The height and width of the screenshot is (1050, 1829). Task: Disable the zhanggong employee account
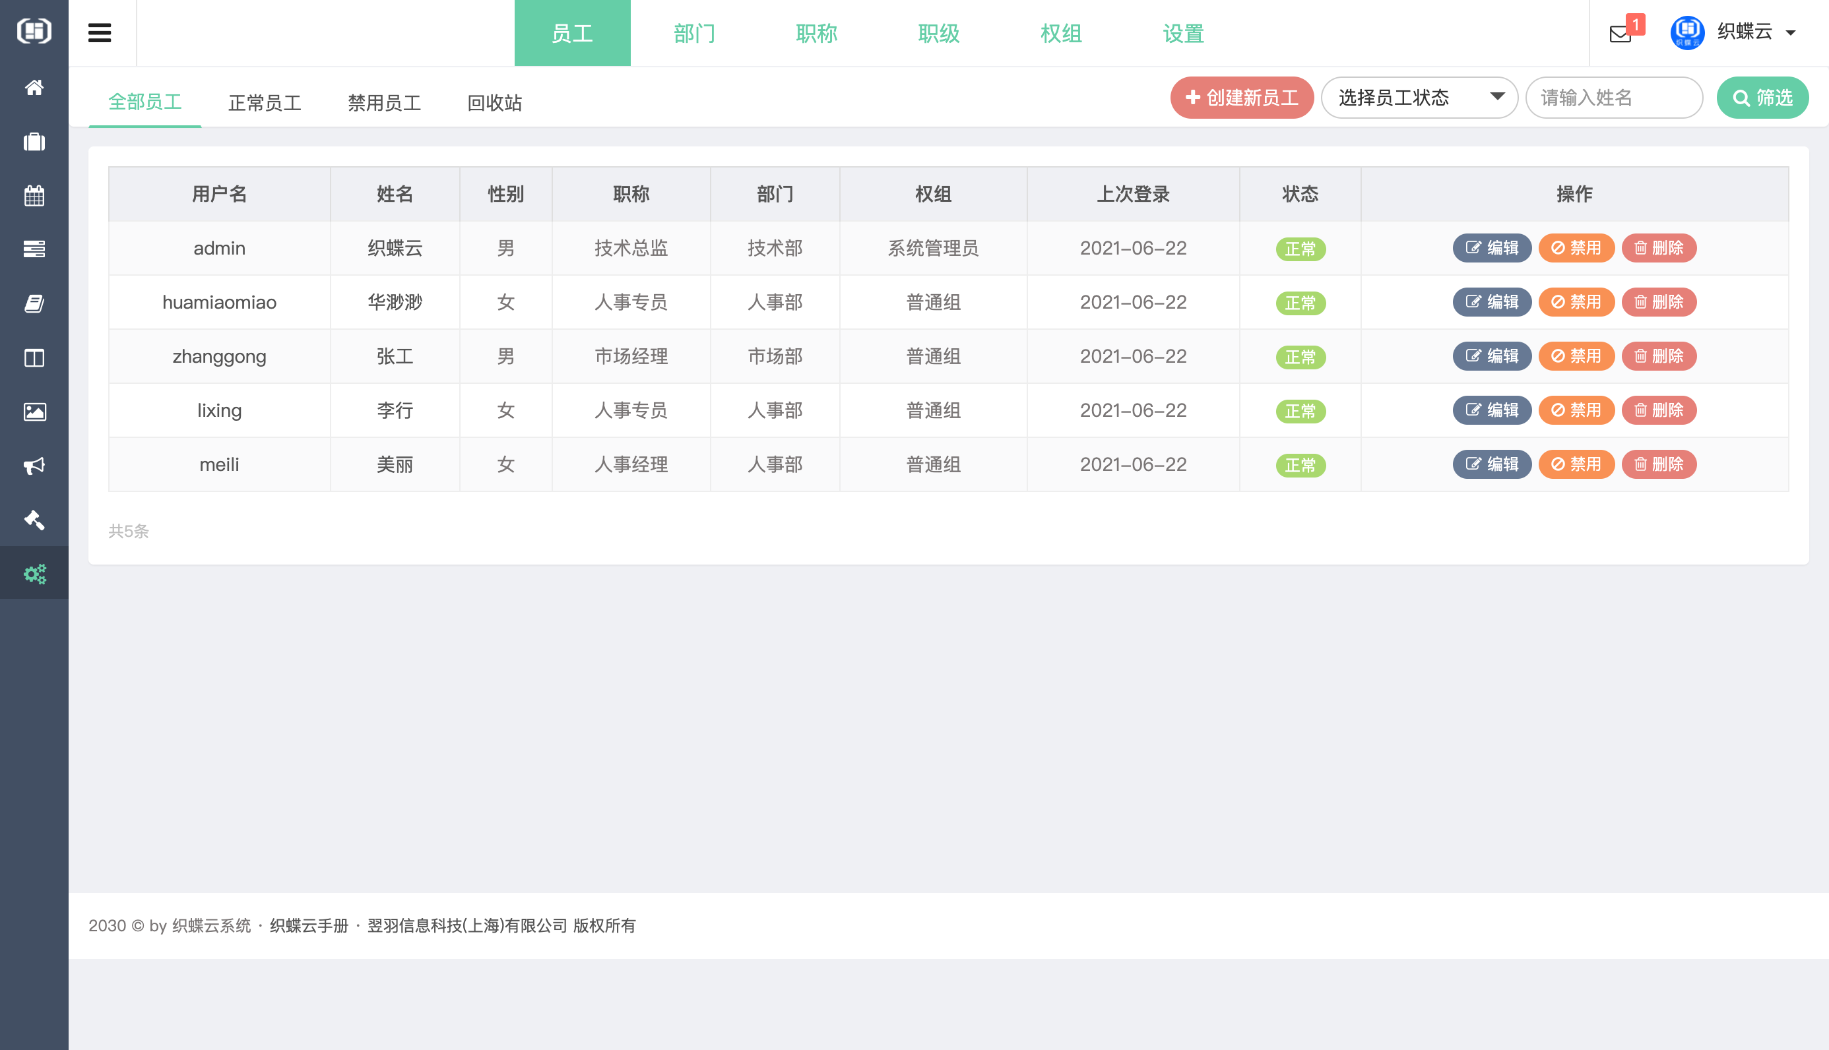pyautogui.click(x=1576, y=356)
